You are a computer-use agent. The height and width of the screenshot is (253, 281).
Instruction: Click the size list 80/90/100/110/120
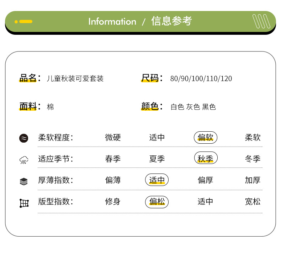click(201, 78)
